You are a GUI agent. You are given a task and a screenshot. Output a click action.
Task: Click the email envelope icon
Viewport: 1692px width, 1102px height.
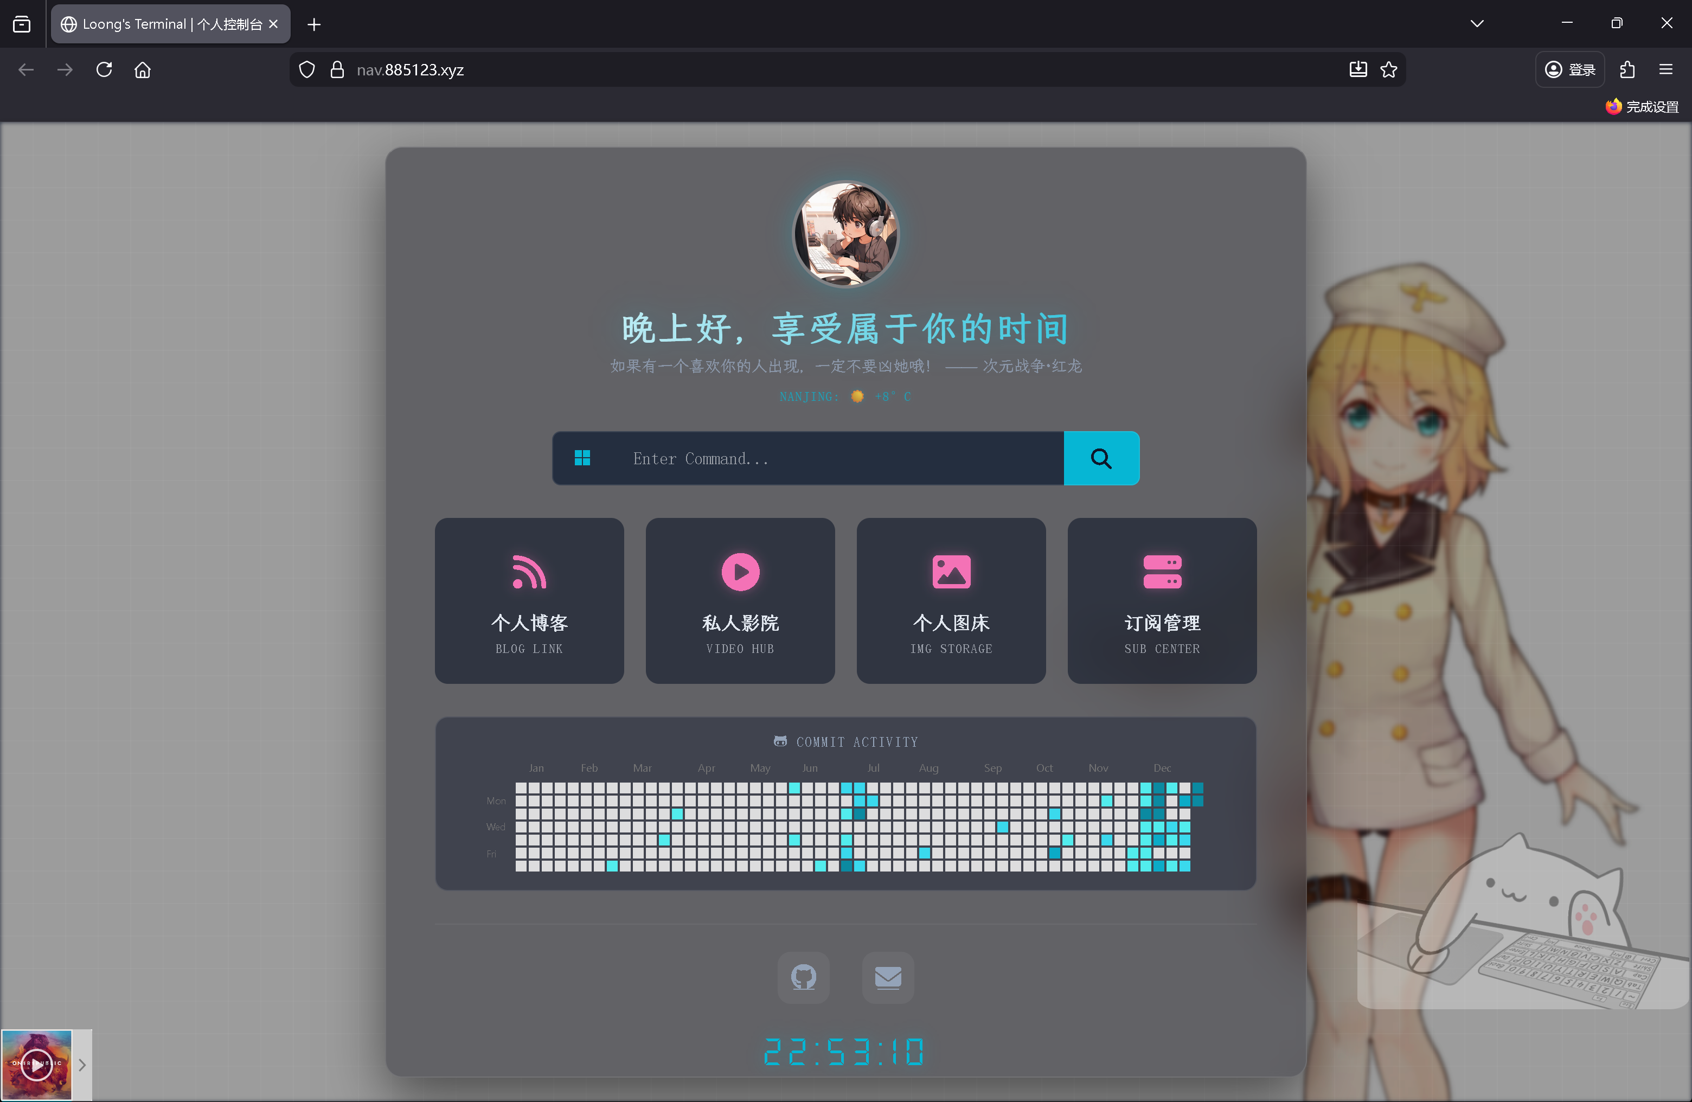click(x=888, y=978)
